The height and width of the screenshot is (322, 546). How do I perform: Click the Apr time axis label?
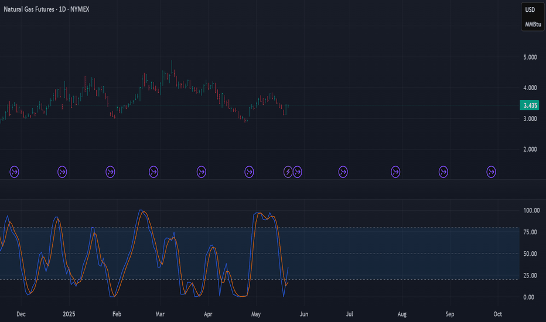click(x=208, y=314)
